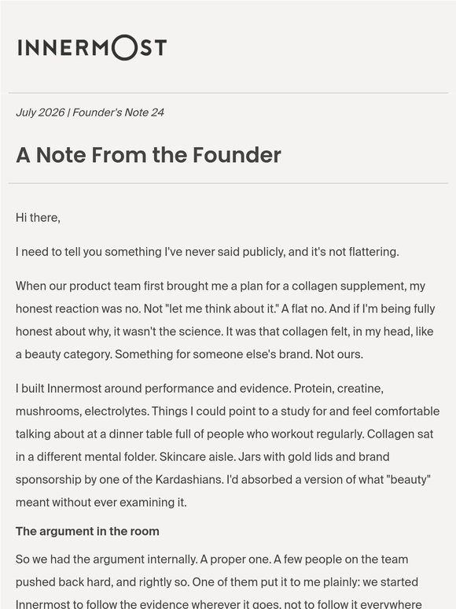Click the divider line below the logo
456x609 pixels.
point(228,93)
